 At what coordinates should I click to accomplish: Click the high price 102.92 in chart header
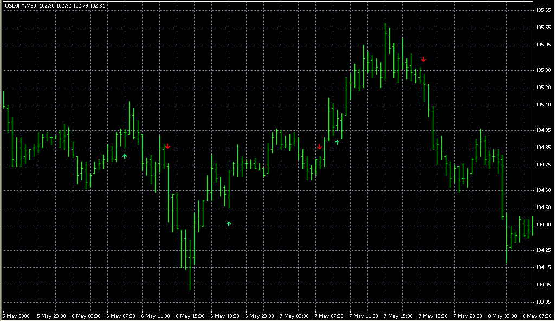pyautogui.click(x=64, y=5)
